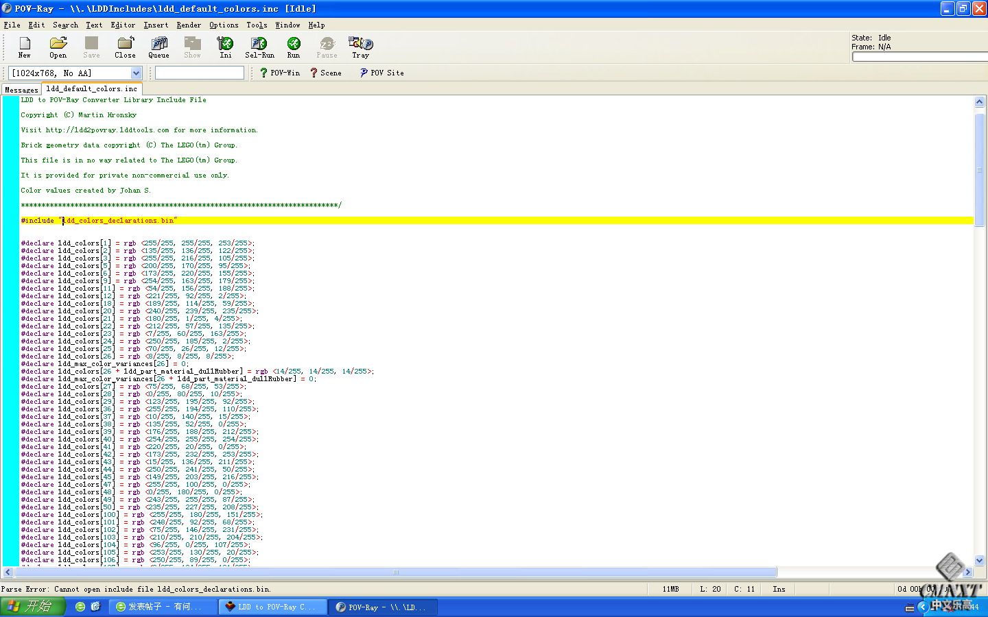Open LDD to POV-Ray Converter taskbar item

click(272, 607)
